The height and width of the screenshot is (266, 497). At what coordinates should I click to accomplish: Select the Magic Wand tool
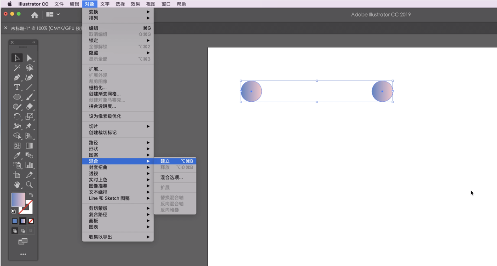[17, 68]
